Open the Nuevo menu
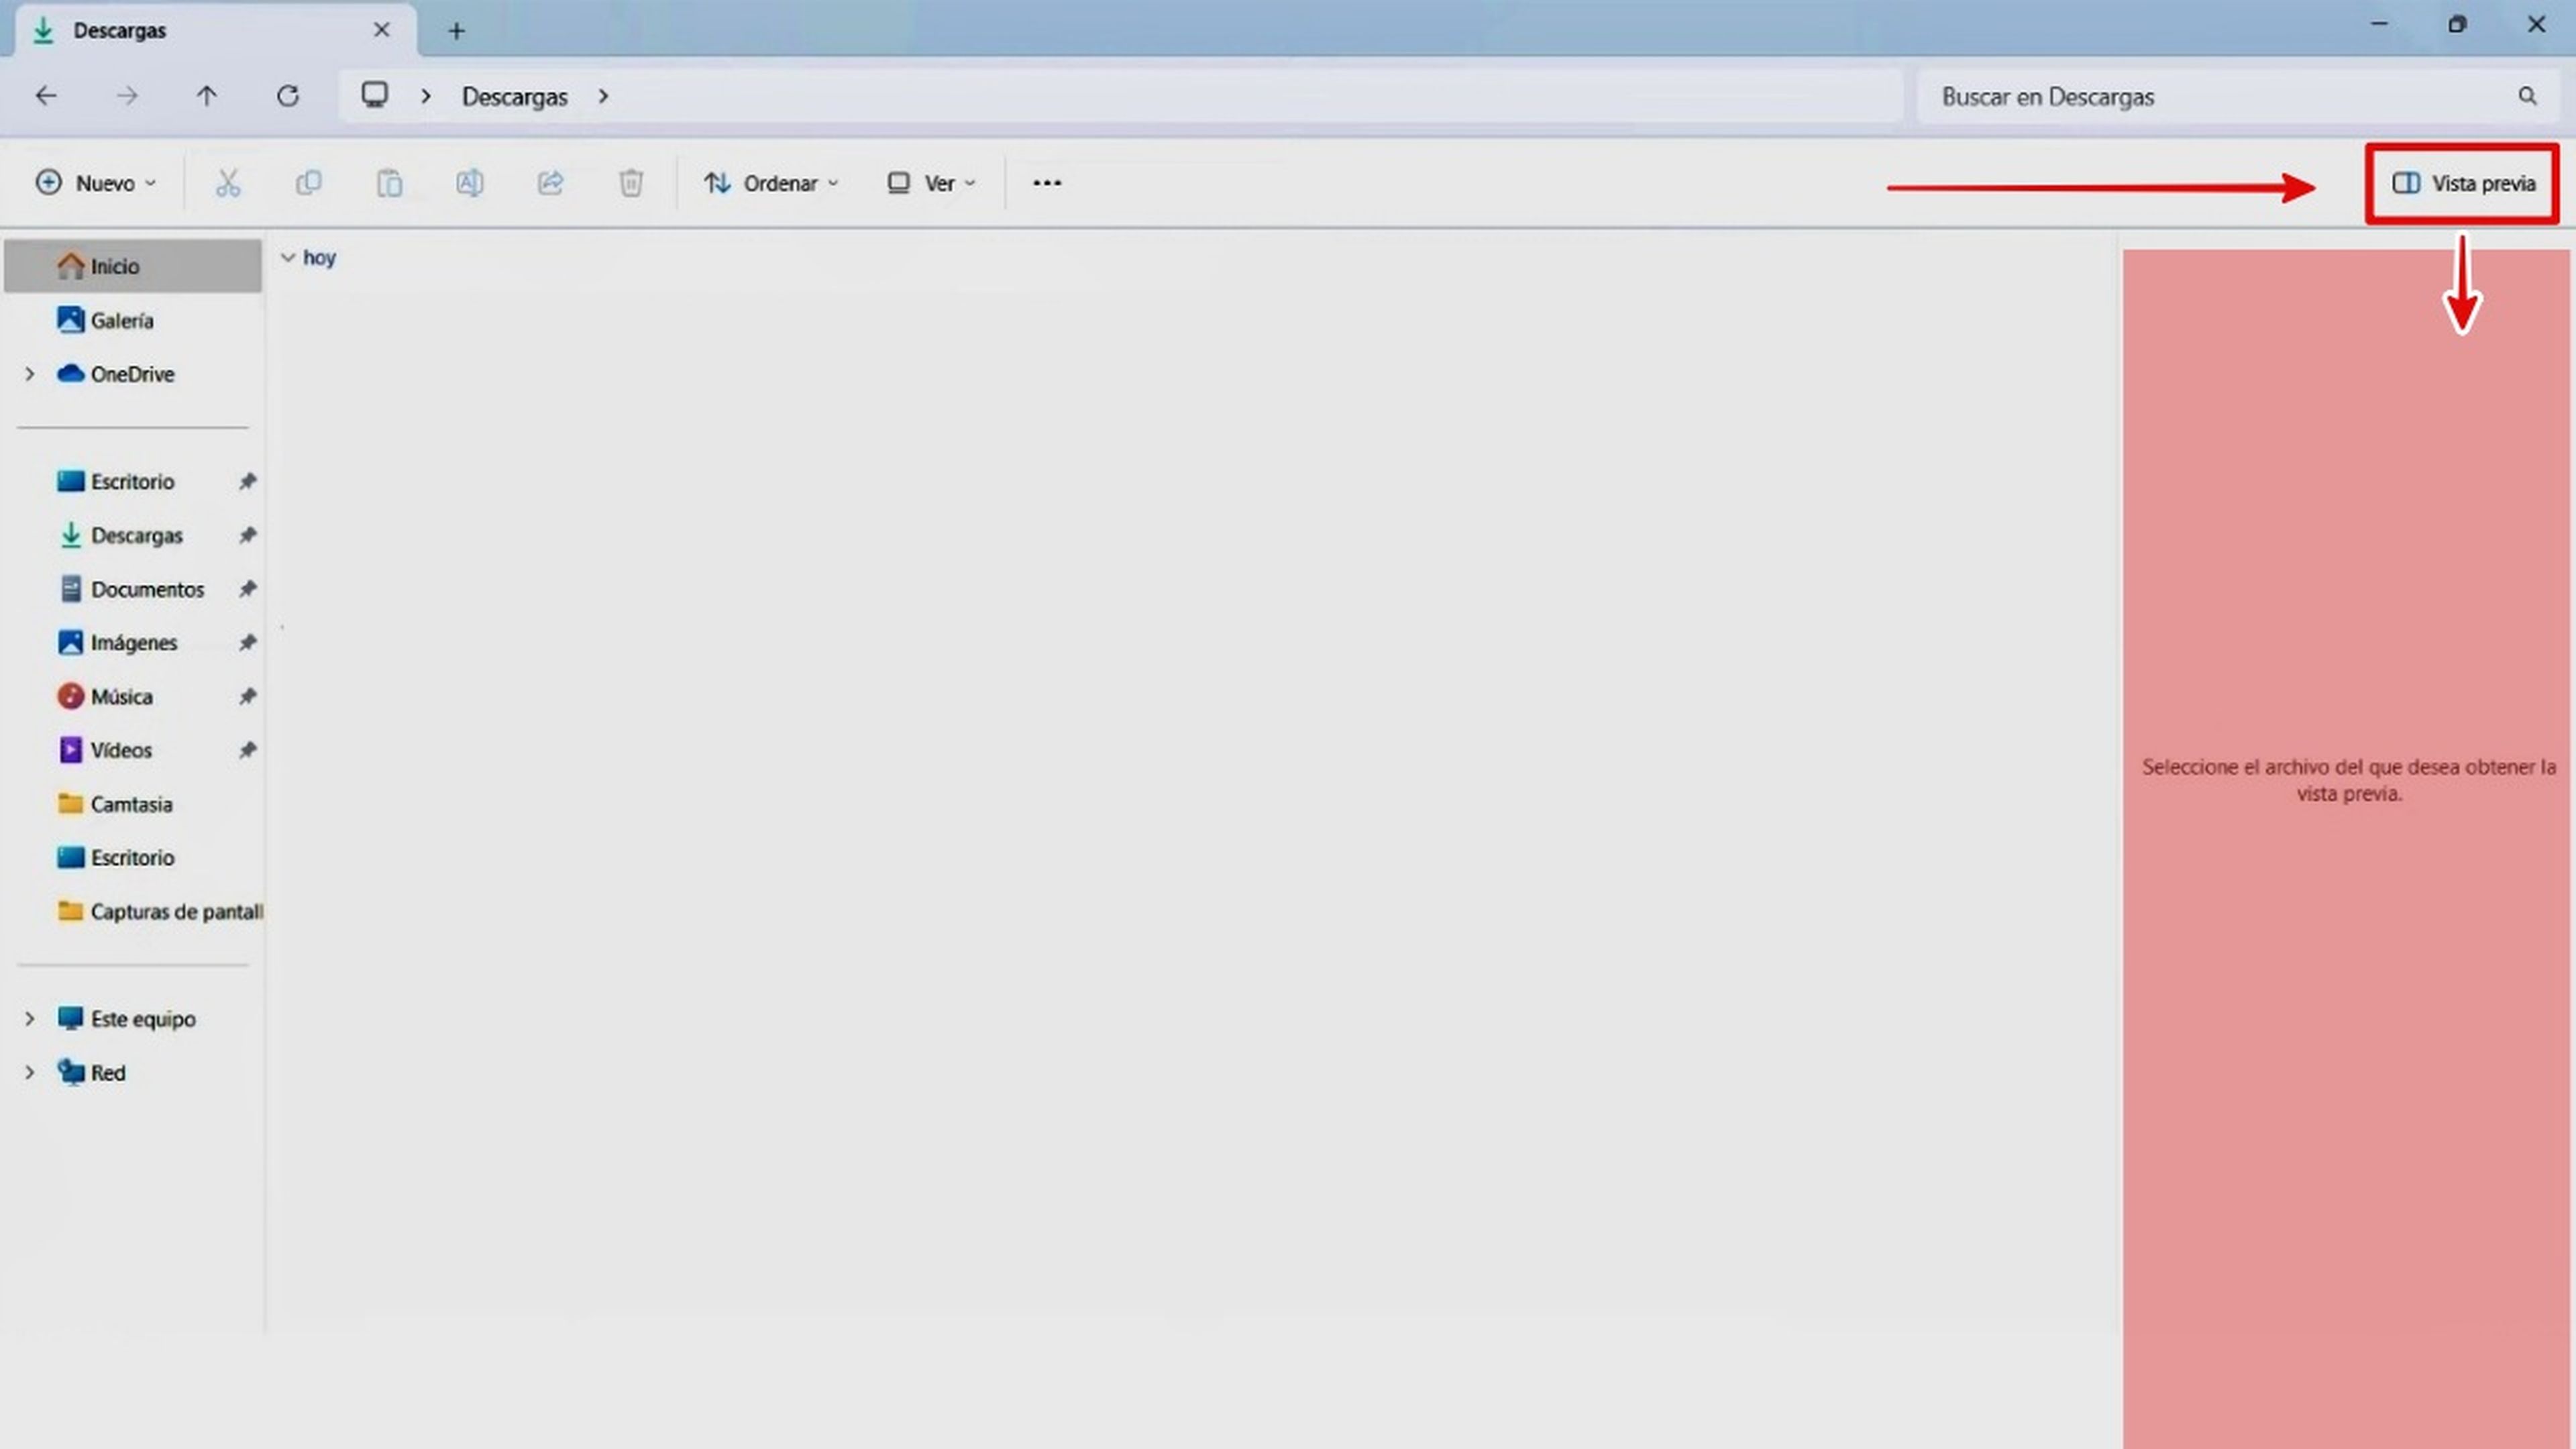Screen dimensions: 2576x1449 point(96,183)
